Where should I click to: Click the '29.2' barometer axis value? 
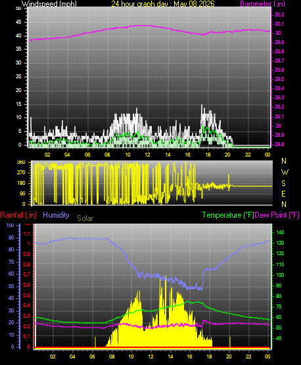pyautogui.click(x=279, y=107)
